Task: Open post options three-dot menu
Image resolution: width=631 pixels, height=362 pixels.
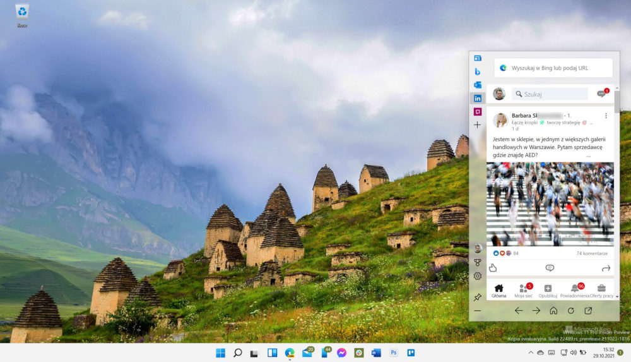Action: (x=606, y=116)
